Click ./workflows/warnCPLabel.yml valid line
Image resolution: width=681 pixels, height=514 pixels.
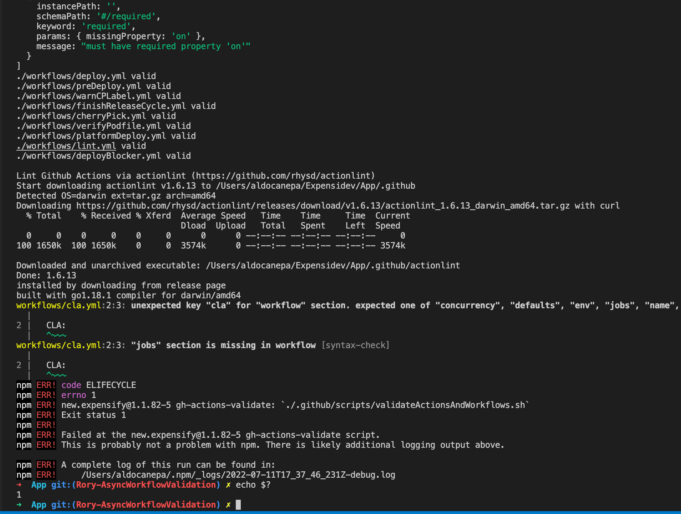pos(99,96)
